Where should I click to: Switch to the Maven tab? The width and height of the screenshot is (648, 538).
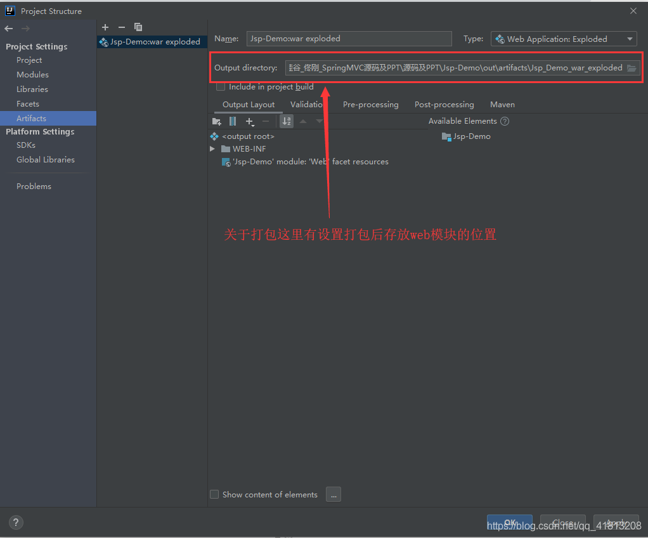(502, 105)
